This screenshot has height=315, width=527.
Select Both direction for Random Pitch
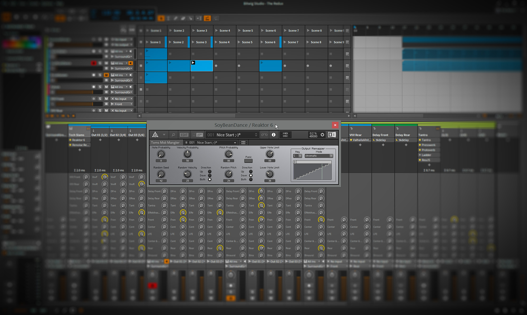251,180
